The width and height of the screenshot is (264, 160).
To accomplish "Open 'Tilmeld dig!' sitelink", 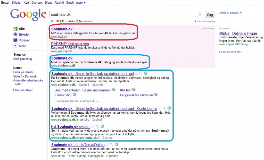I will tap(63, 95).
